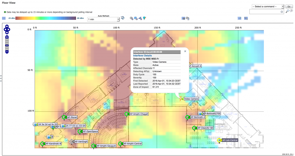
Task: Open the Auto Refresh interval dropdown
Action: tap(103, 19)
